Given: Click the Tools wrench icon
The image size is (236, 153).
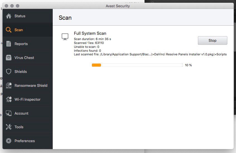Looking at the screenshot, I should [9, 127].
